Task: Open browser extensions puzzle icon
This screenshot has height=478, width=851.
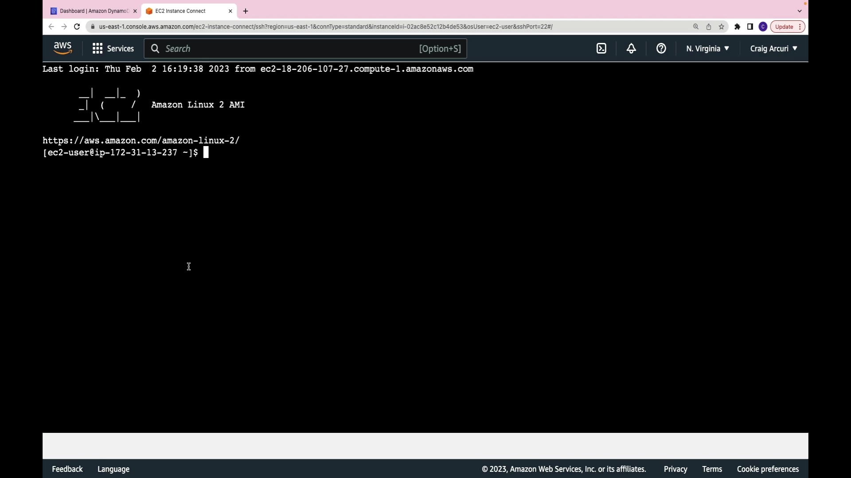Action: tap(737, 27)
